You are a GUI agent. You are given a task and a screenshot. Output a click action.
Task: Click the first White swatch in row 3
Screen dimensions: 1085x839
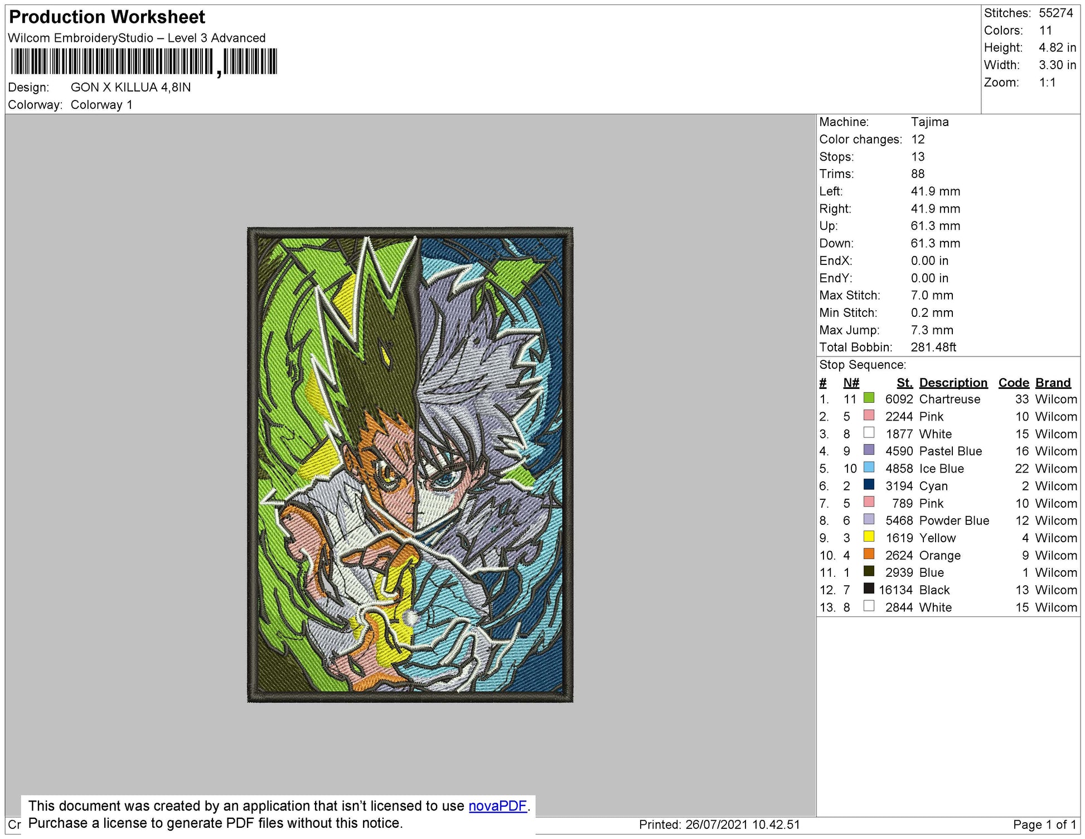(868, 432)
